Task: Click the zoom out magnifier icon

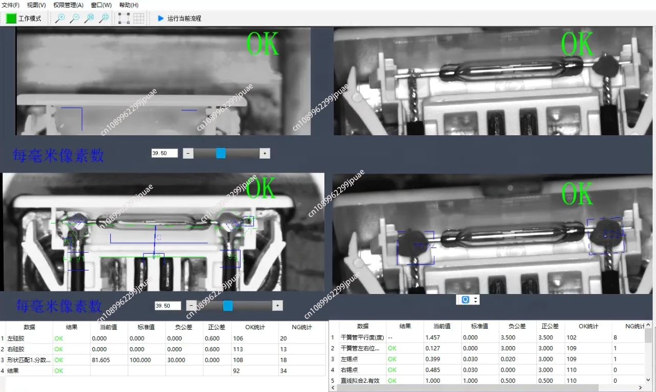Action: [x=75, y=18]
